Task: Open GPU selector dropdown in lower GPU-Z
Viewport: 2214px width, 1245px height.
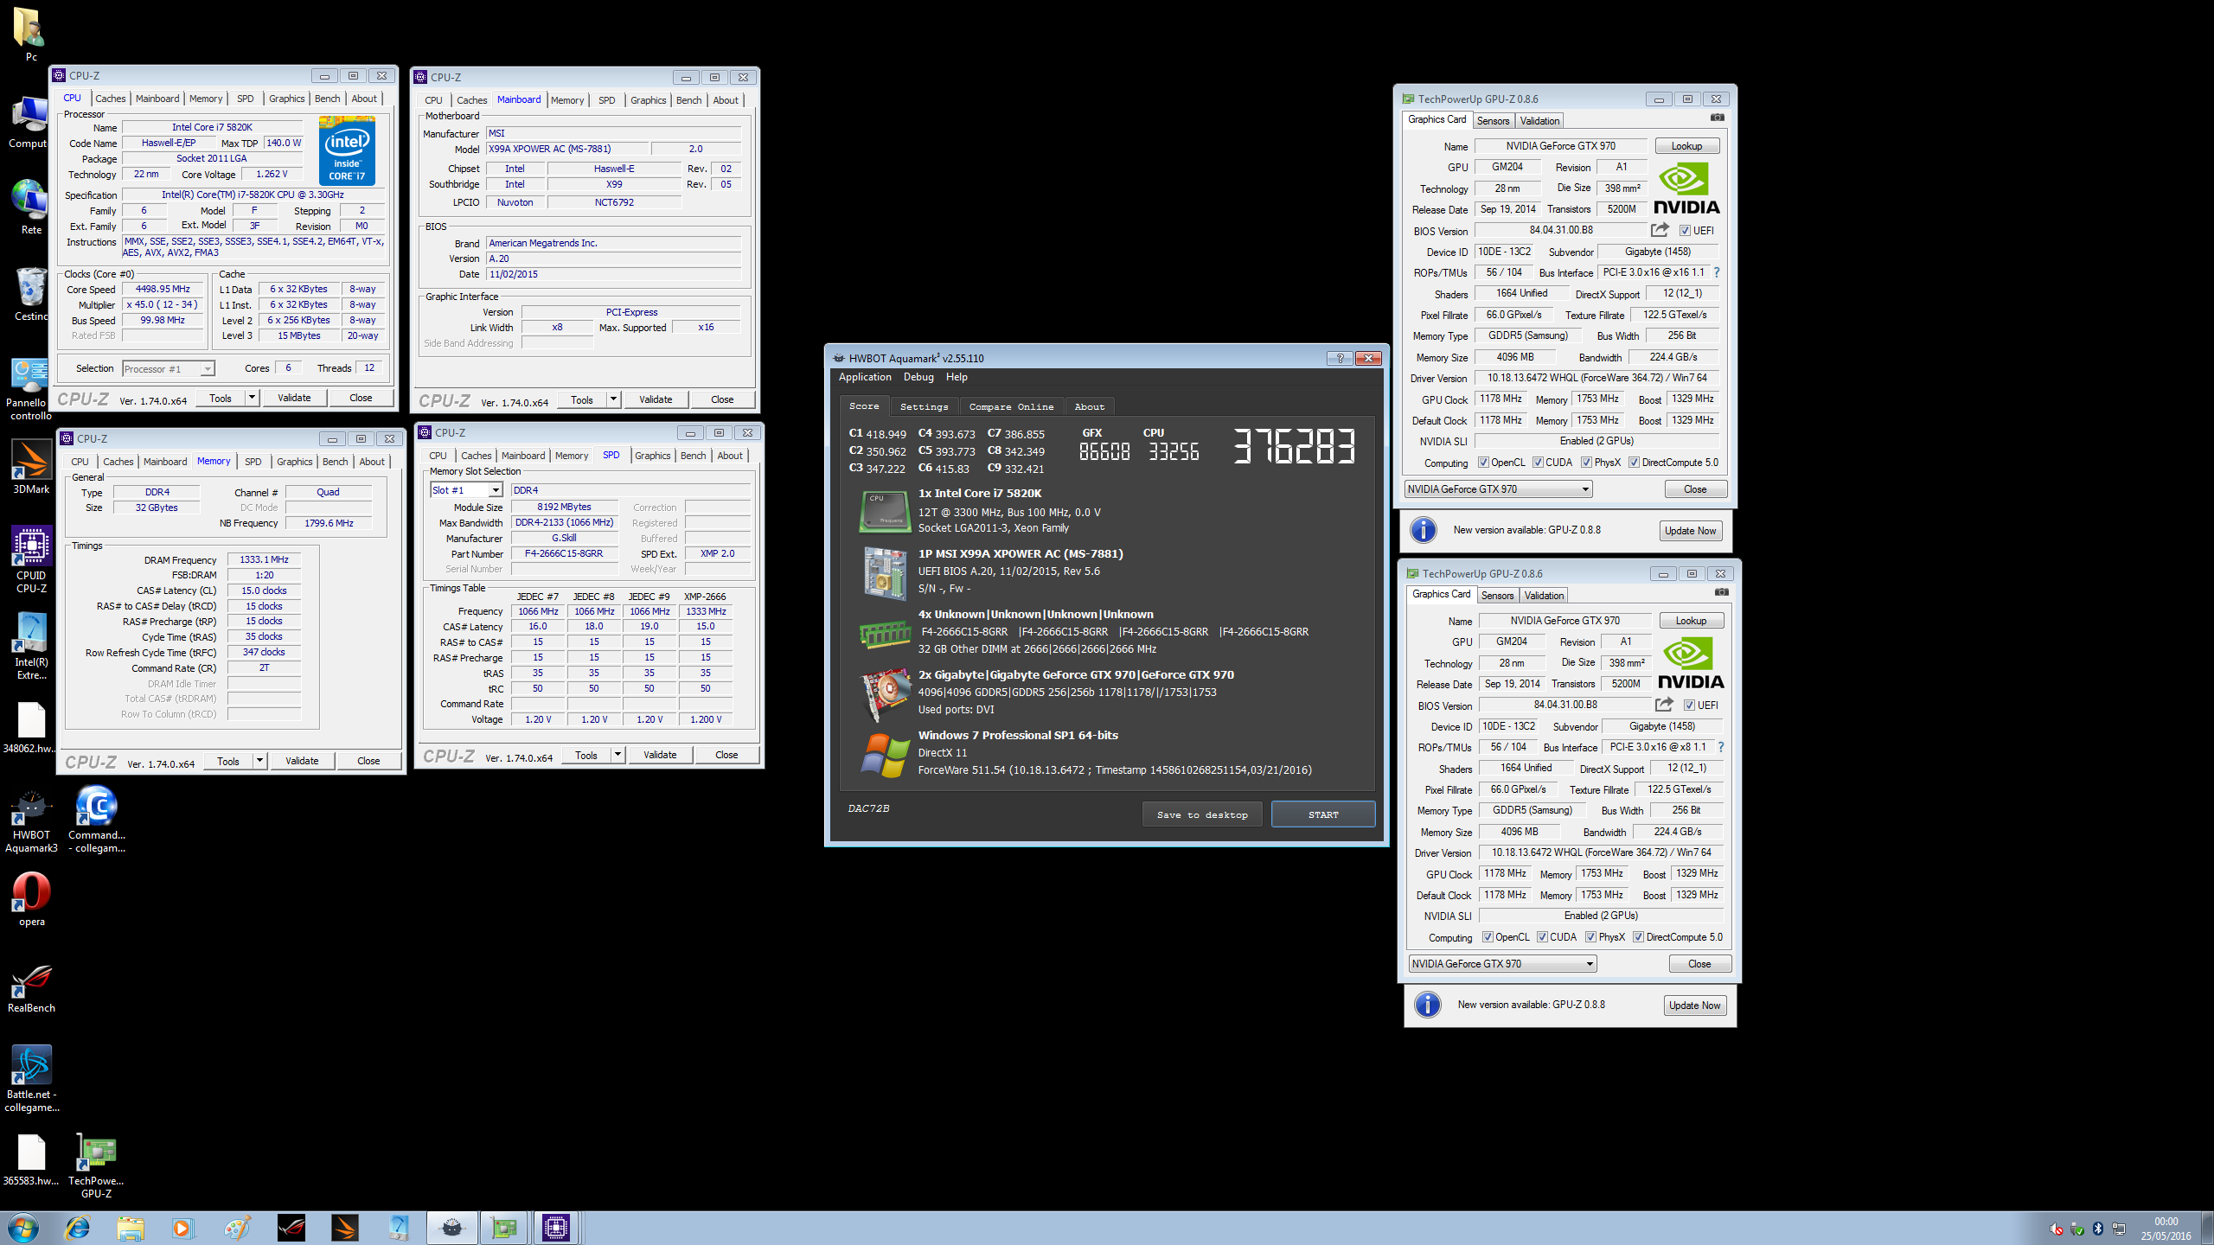Action: pos(1503,964)
